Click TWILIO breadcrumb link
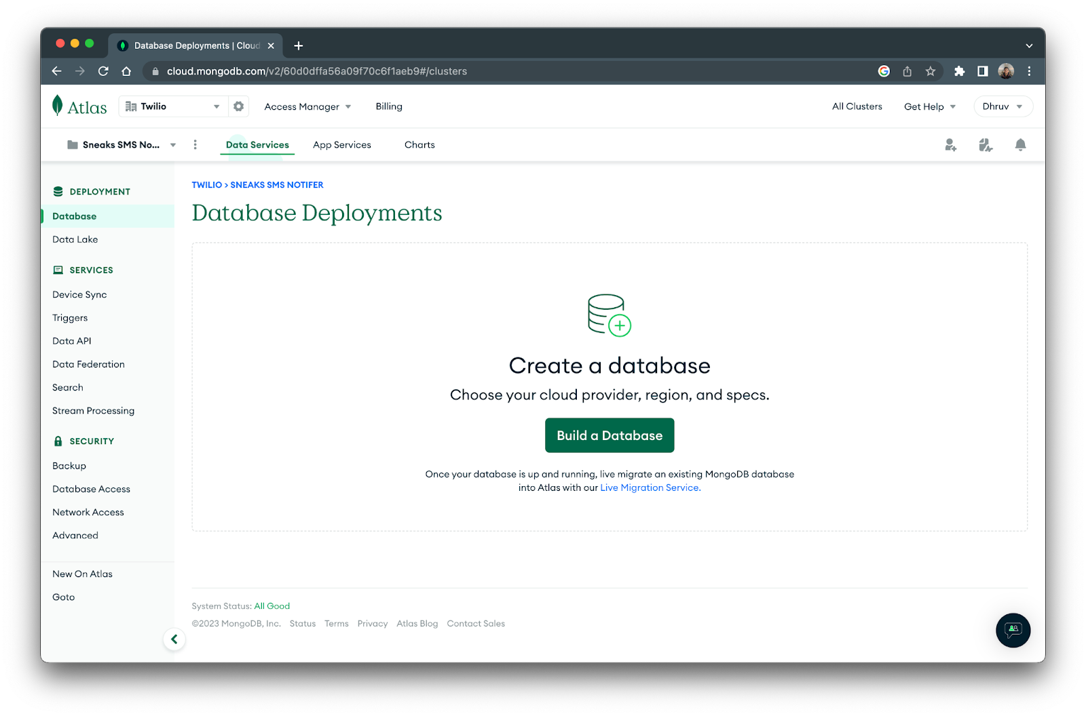 pyautogui.click(x=206, y=185)
